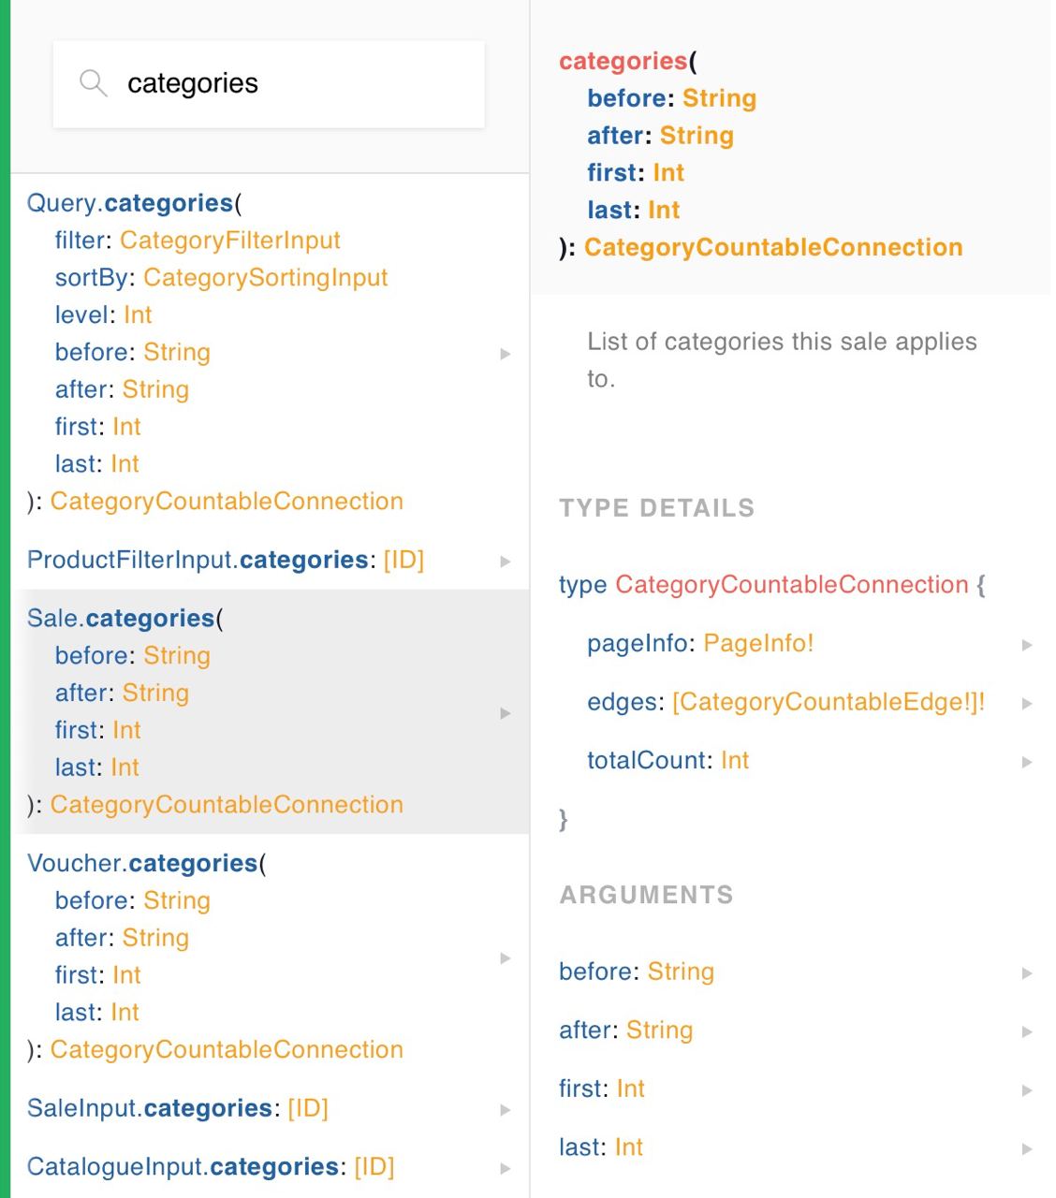This screenshot has width=1056, height=1198.
Task: Expand the totalCount field arrow
Action: (1027, 762)
